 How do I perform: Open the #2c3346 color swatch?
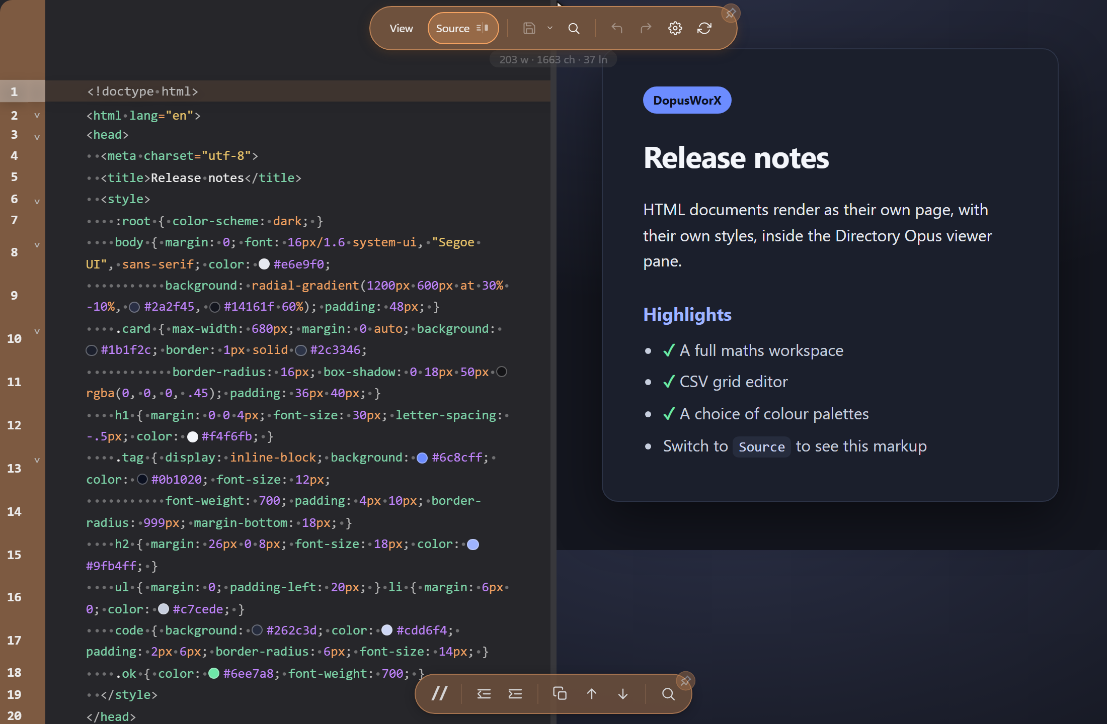pos(301,350)
